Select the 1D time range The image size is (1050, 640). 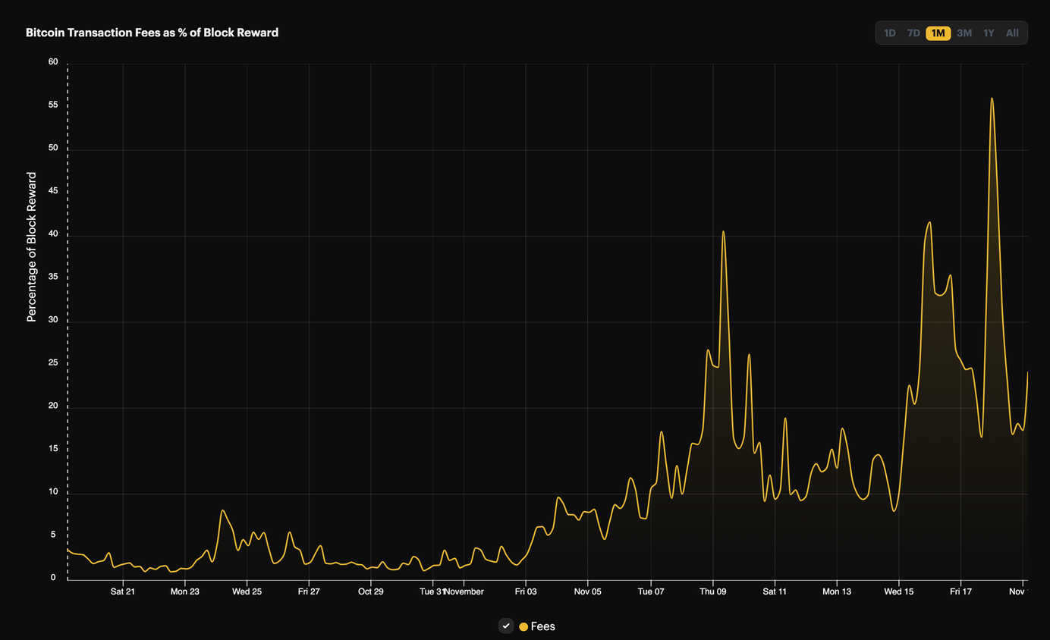[889, 33]
